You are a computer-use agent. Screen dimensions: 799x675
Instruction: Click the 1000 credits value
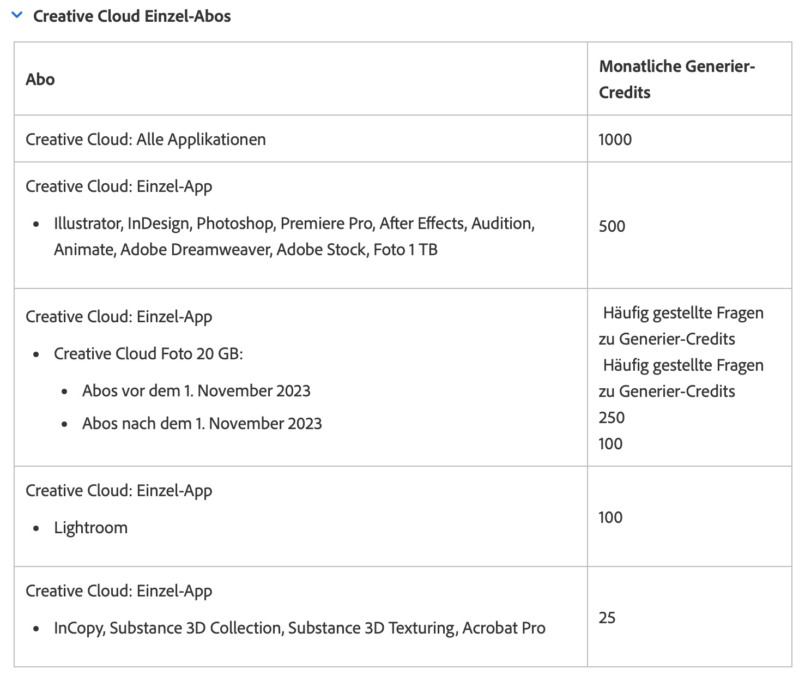[x=615, y=140]
